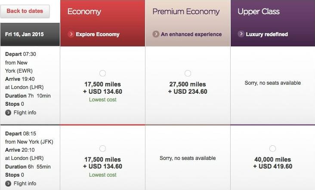Image resolution: width=315 pixels, height=190 pixels.
Task: Click the Flight info icon for the 08:15 flight
Action: (x=8, y=184)
